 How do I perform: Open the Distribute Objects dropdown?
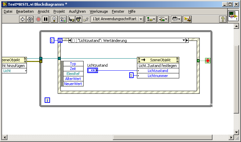163,19
